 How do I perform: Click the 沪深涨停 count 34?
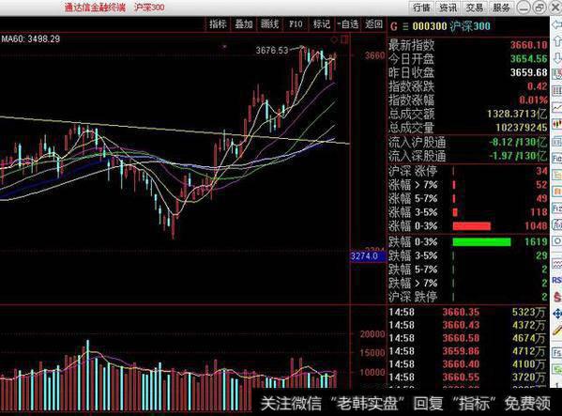(x=541, y=171)
